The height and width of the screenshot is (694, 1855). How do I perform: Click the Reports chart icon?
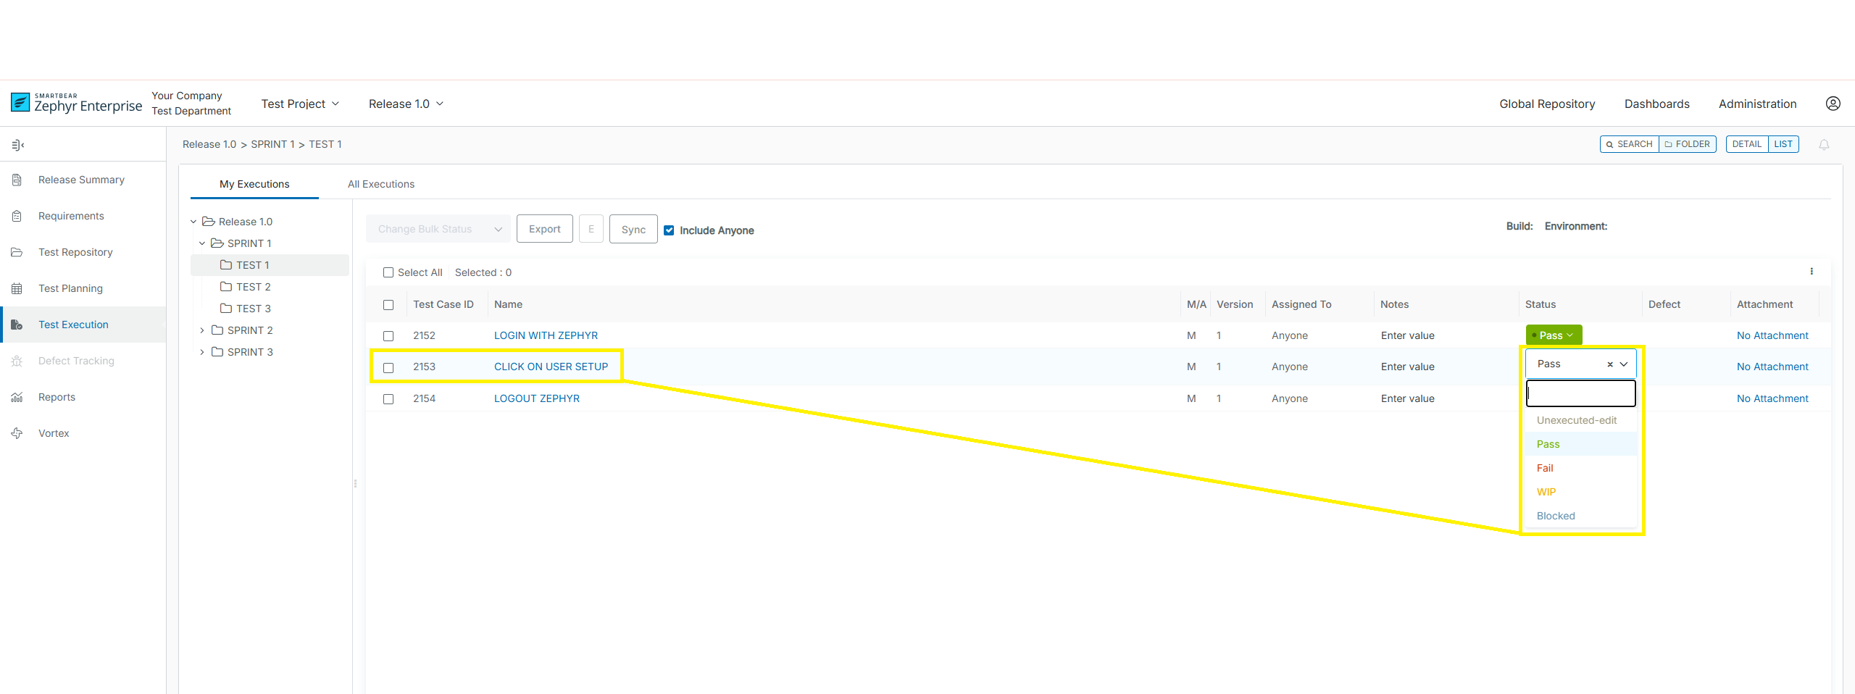point(17,397)
